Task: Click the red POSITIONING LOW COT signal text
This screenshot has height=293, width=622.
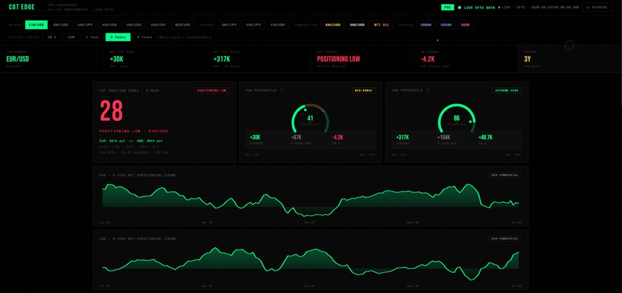Action: (x=339, y=59)
